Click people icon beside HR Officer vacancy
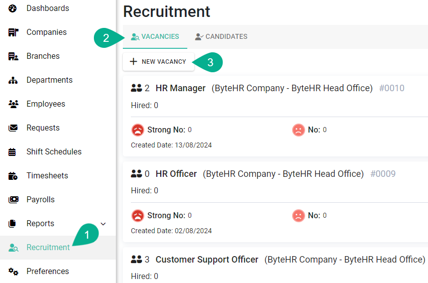 (136, 173)
